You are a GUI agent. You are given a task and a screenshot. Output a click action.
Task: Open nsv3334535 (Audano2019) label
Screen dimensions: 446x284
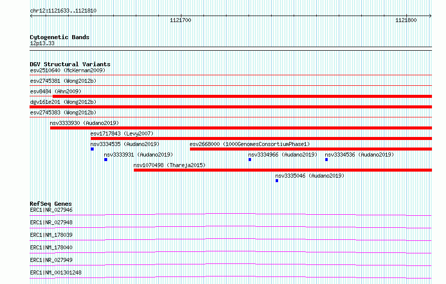125,144
